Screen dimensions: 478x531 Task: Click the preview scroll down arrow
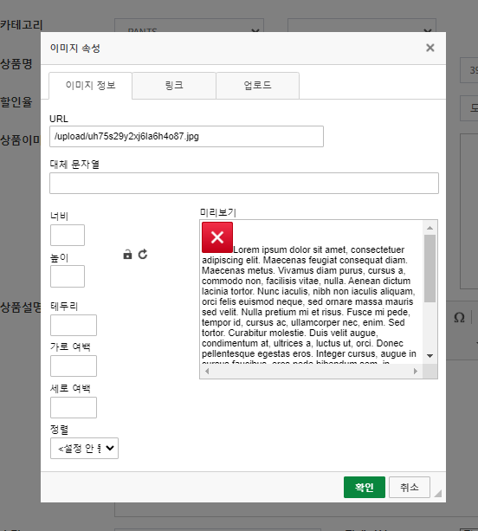point(430,355)
